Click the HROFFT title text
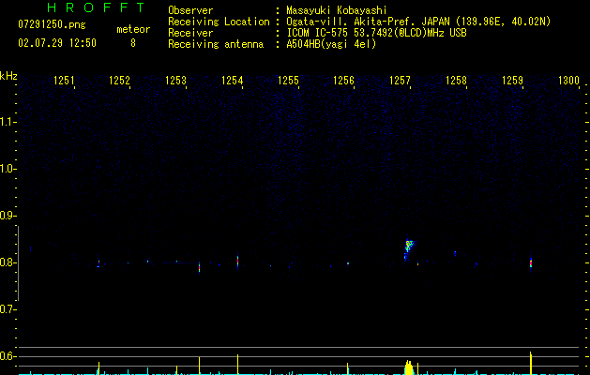Viewport: 590px width, 375px height. [x=96, y=7]
